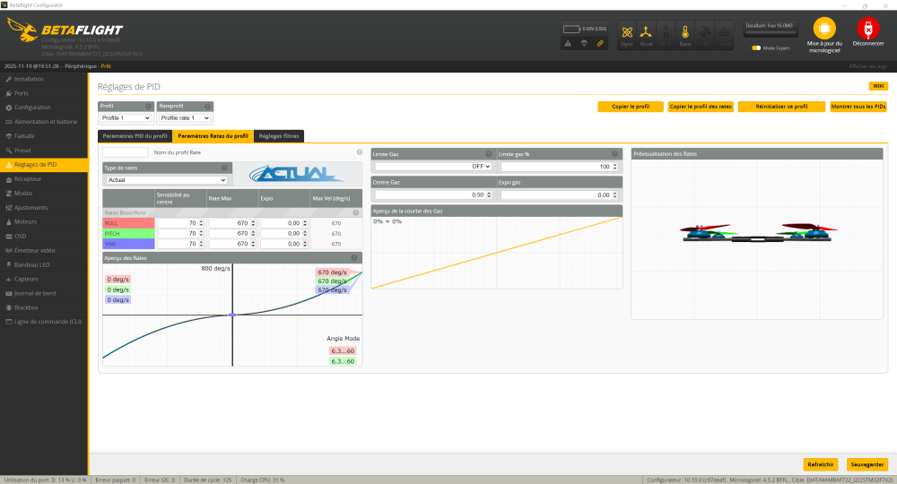The image size is (897, 484).
Task: Click the link status icon under battery
Action: tap(600, 43)
